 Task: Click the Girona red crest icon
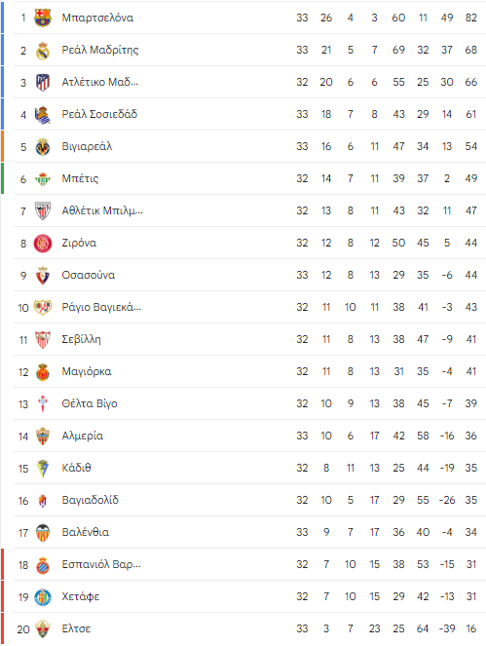coord(43,243)
